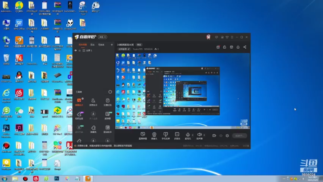
Task: Toggle the preview eye icon in bottom bar
Action: click(221, 136)
